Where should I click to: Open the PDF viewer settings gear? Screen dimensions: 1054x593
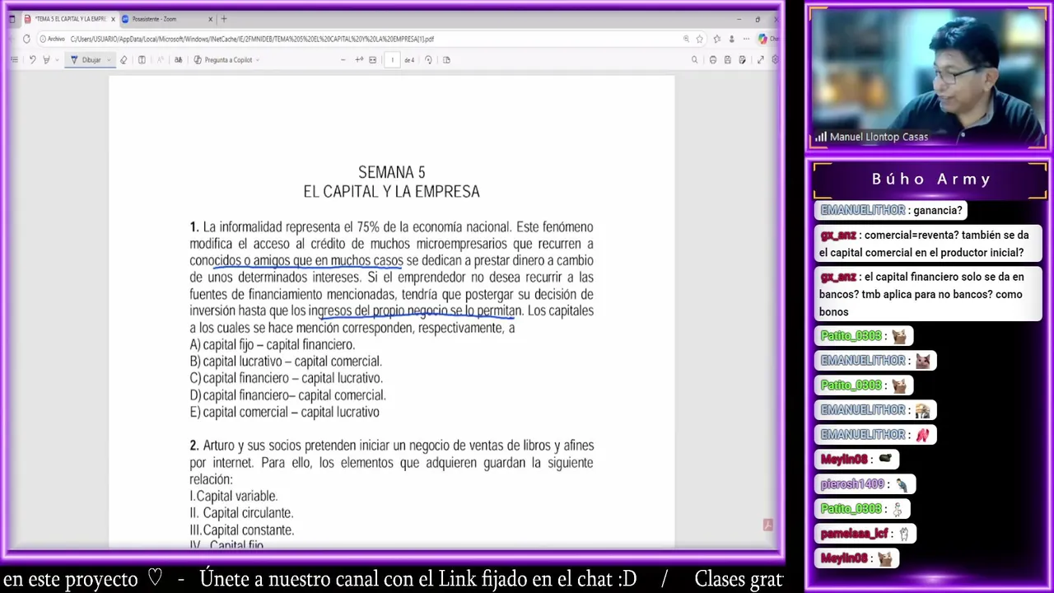point(775,59)
